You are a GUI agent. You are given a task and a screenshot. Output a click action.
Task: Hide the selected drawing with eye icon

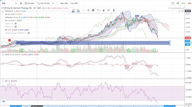[x=108, y=10]
